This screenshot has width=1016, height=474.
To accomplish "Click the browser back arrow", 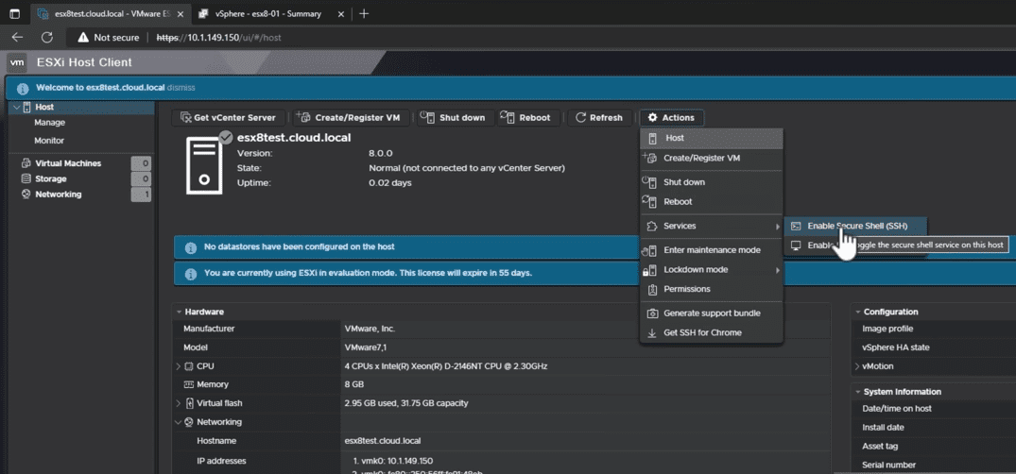I will 17,38.
